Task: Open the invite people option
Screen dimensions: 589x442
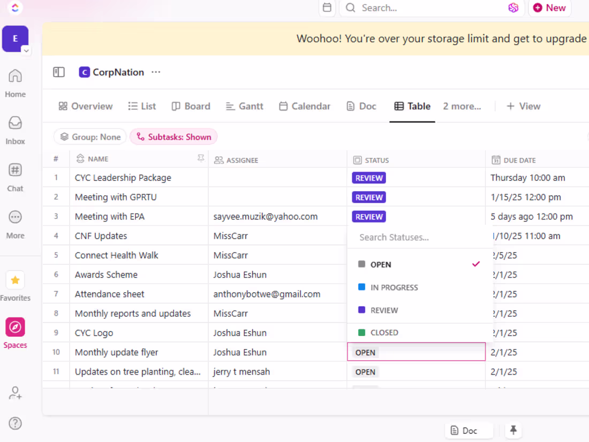Action: point(15,393)
